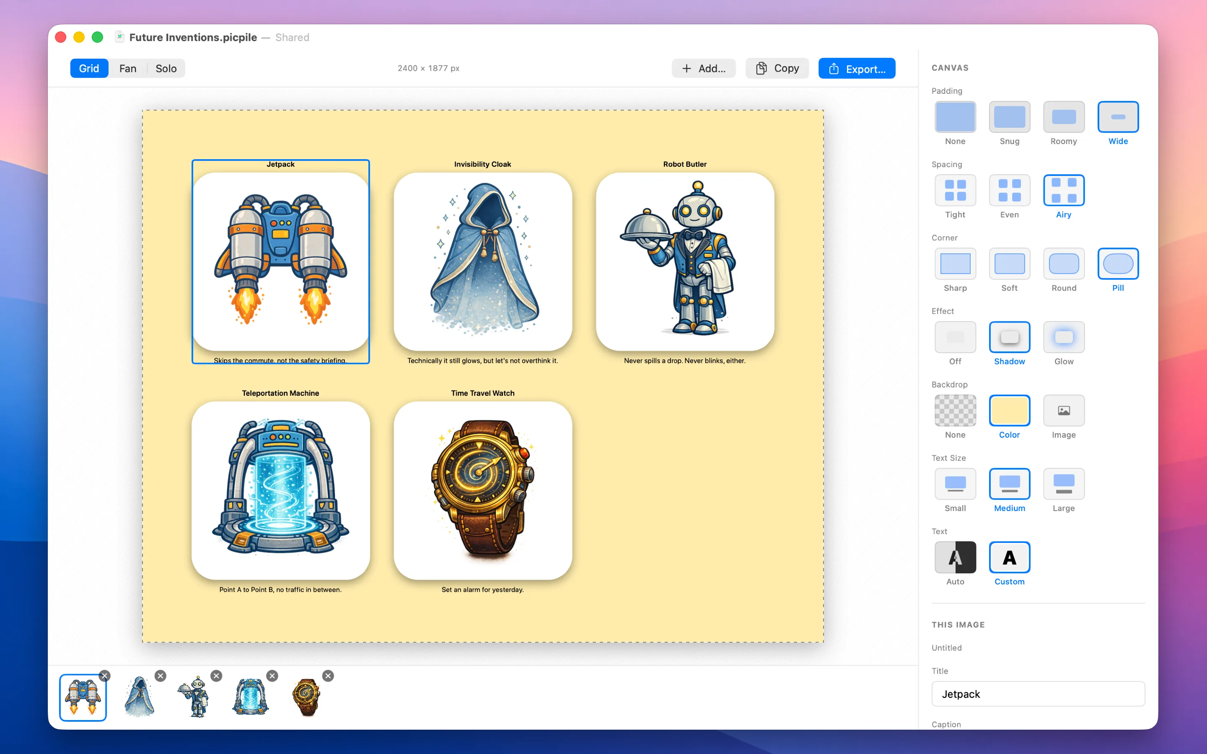Select Airy spacing tile
The image size is (1207, 754).
1063,190
